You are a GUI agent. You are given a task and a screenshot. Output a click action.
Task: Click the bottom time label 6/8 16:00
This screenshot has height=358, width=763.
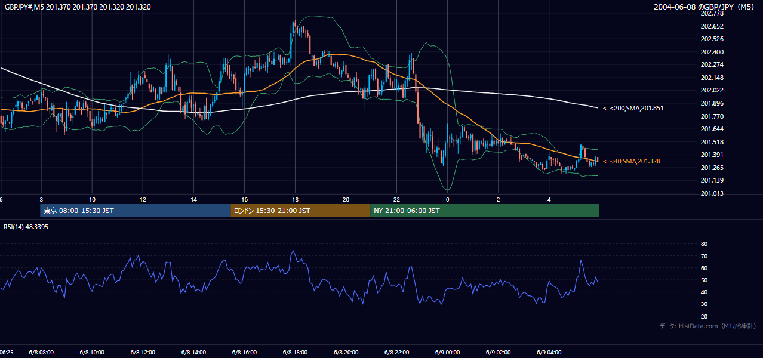244,352
